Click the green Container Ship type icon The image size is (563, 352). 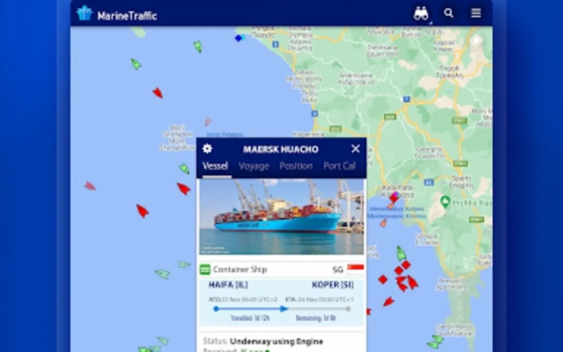205,269
